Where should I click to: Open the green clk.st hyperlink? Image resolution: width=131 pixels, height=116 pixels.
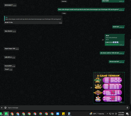coord(112,44)
